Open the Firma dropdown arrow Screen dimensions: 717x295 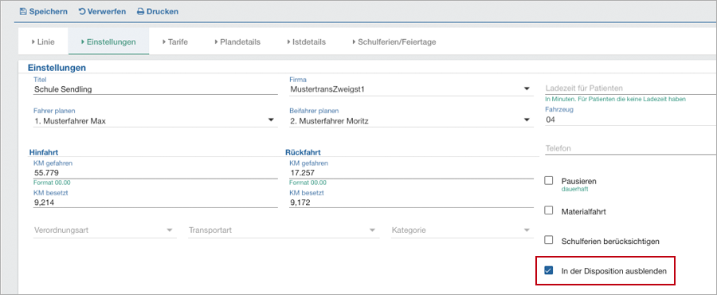(527, 88)
